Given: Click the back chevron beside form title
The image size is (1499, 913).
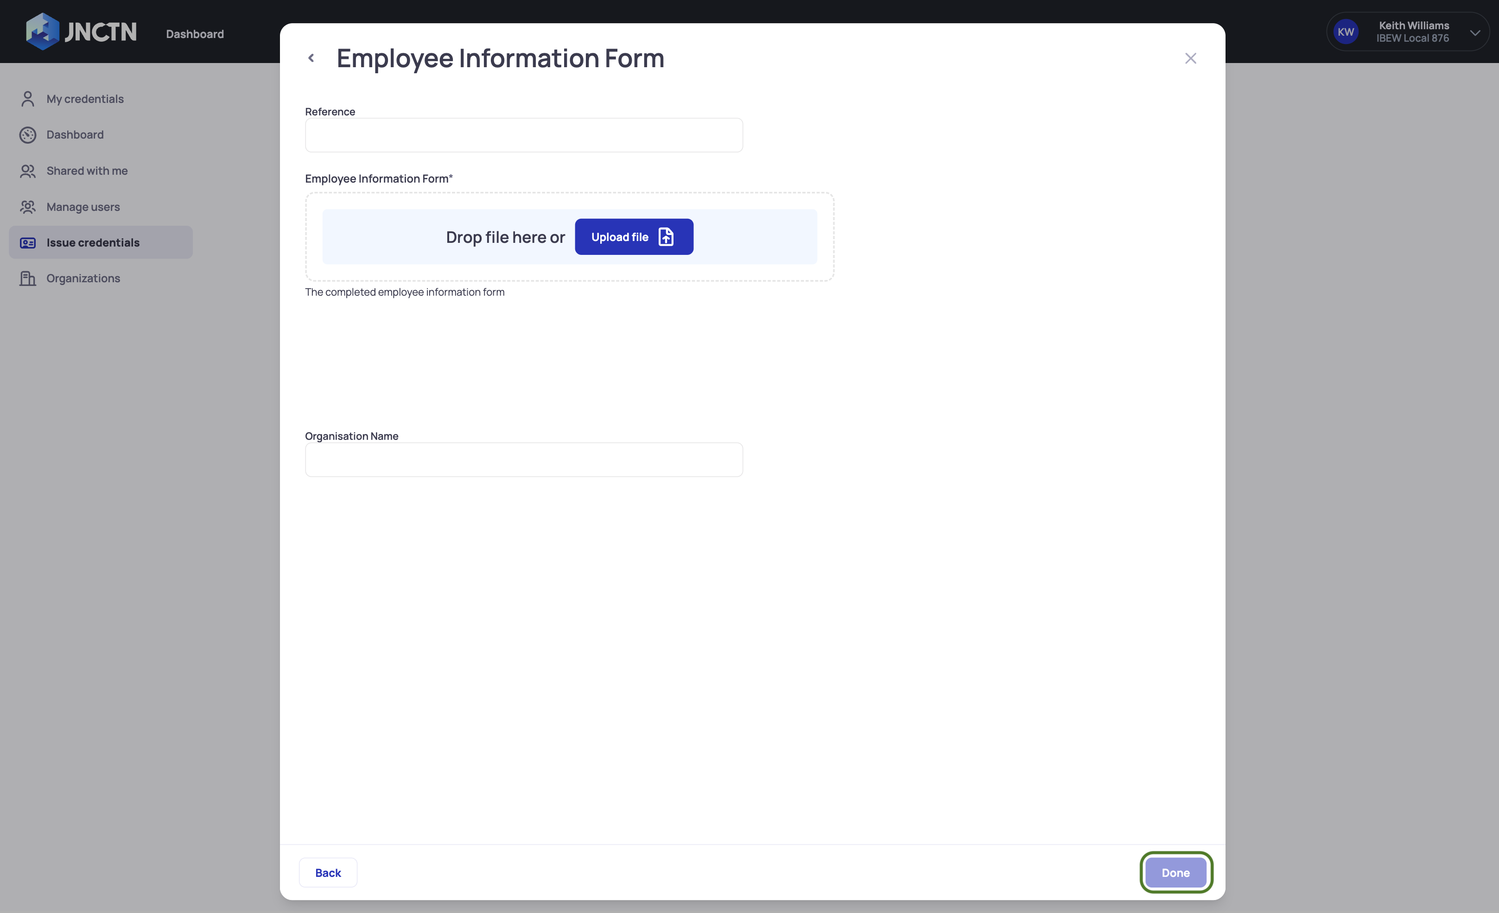Looking at the screenshot, I should 311,58.
